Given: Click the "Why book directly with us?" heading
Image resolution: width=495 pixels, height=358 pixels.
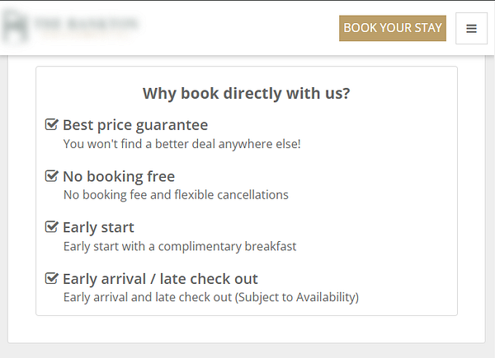Looking at the screenshot, I should 246,93.
